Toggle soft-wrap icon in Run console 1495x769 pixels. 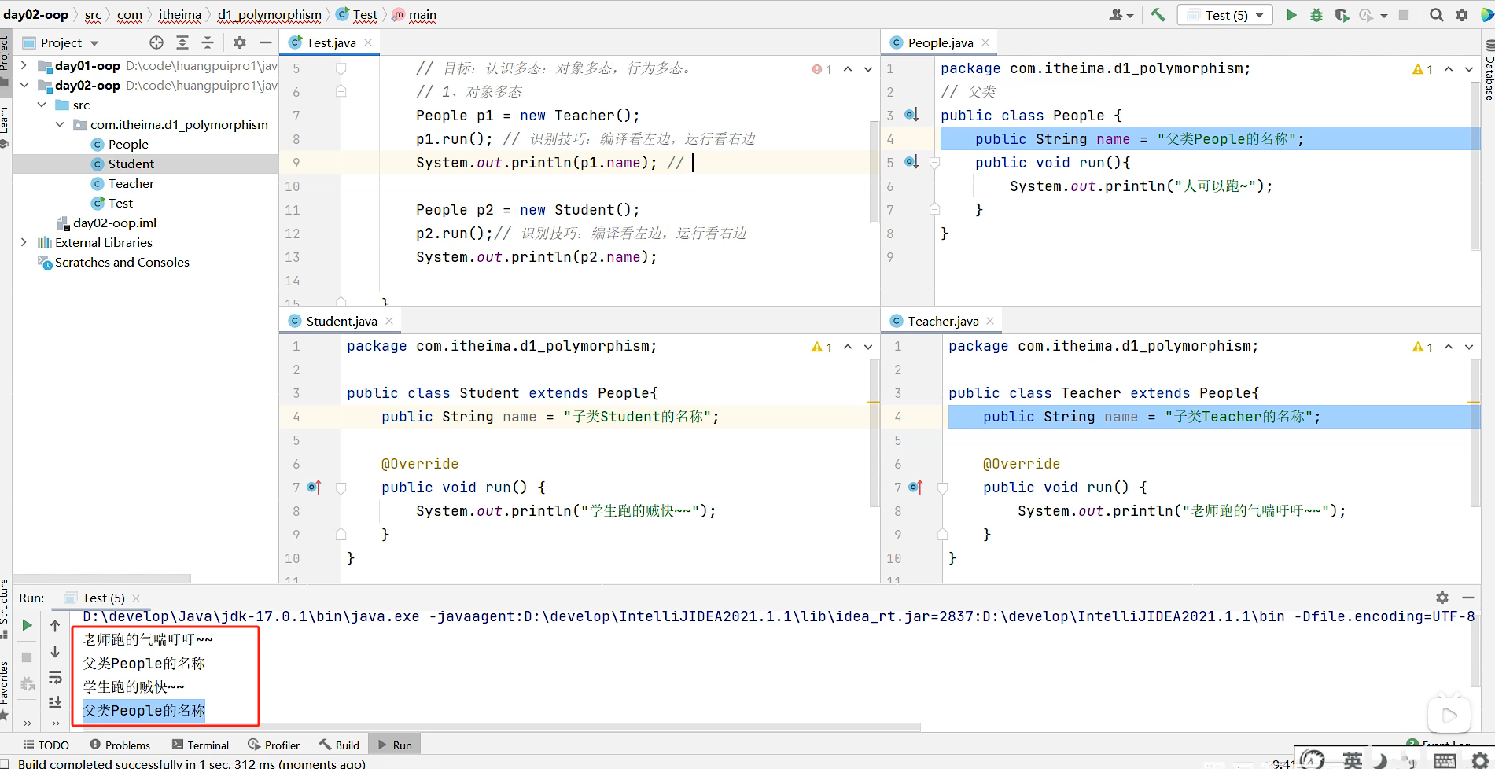coord(55,678)
